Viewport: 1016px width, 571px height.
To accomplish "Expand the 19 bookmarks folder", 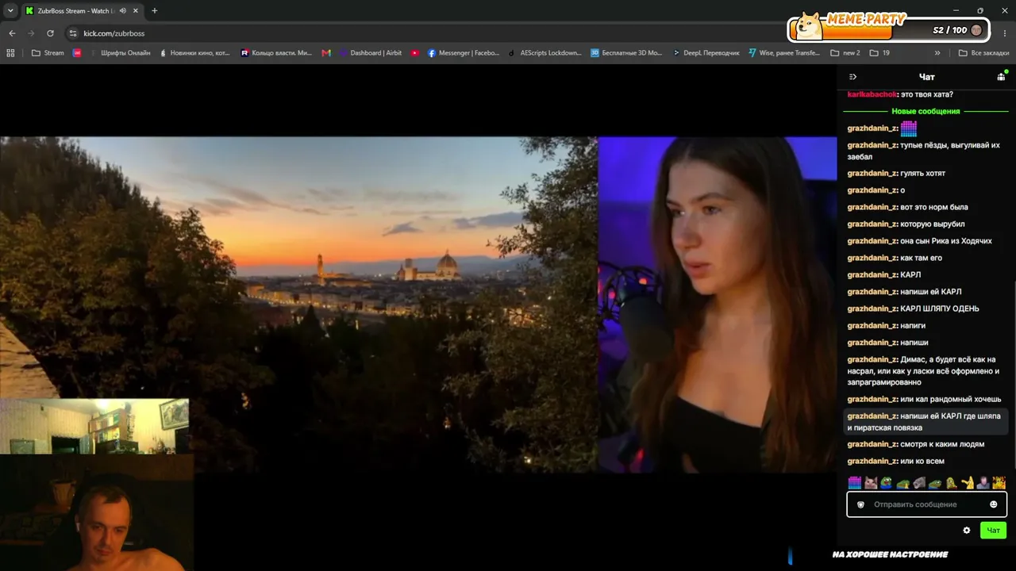I will click(879, 53).
